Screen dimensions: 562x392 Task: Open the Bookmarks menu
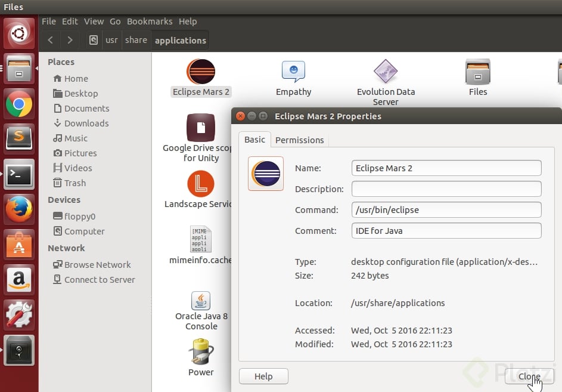pyautogui.click(x=150, y=21)
